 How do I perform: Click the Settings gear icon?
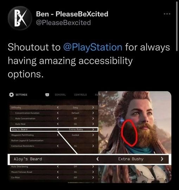point(11,95)
